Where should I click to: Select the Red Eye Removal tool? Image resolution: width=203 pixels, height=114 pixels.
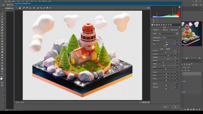(x=41, y=8)
